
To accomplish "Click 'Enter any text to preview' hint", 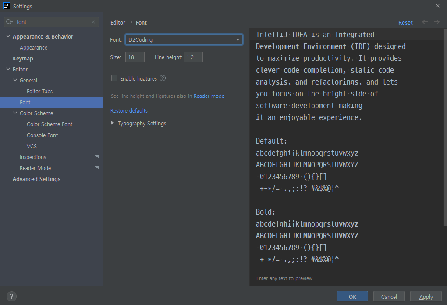I will 284,278.
